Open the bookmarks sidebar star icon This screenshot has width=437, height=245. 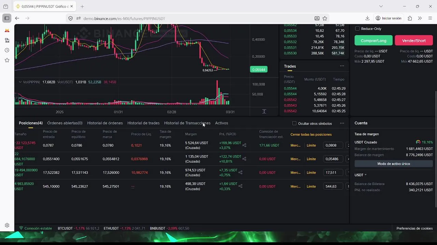7,60
